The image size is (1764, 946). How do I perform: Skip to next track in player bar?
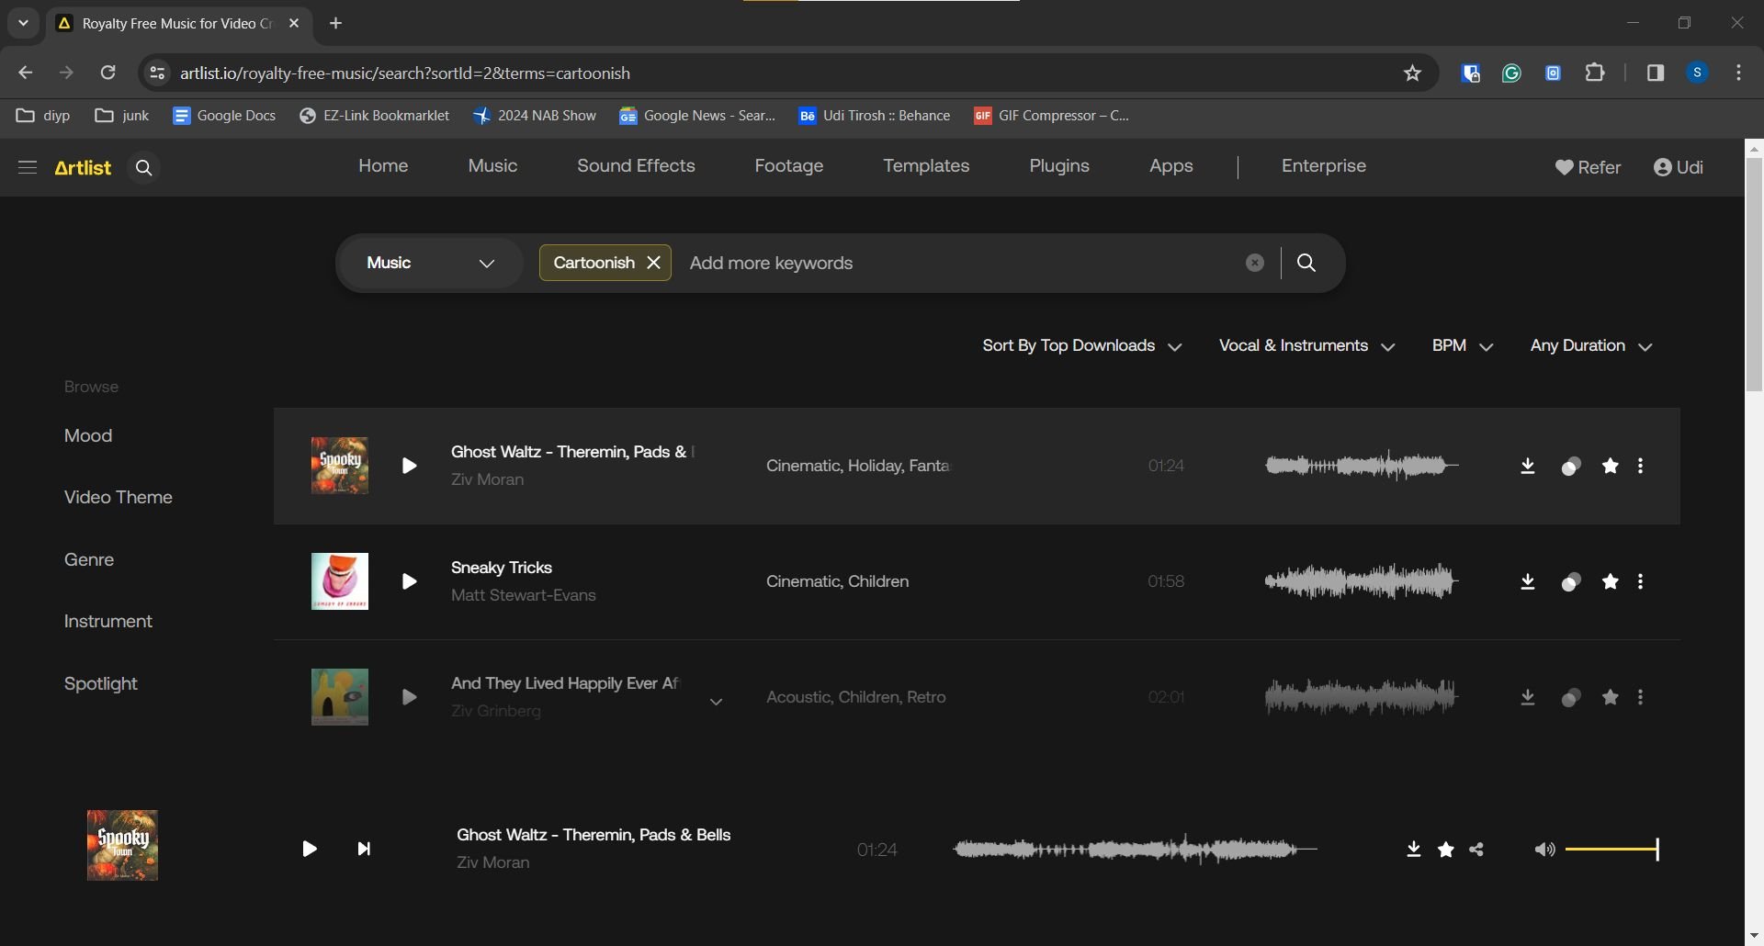(364, 849)
